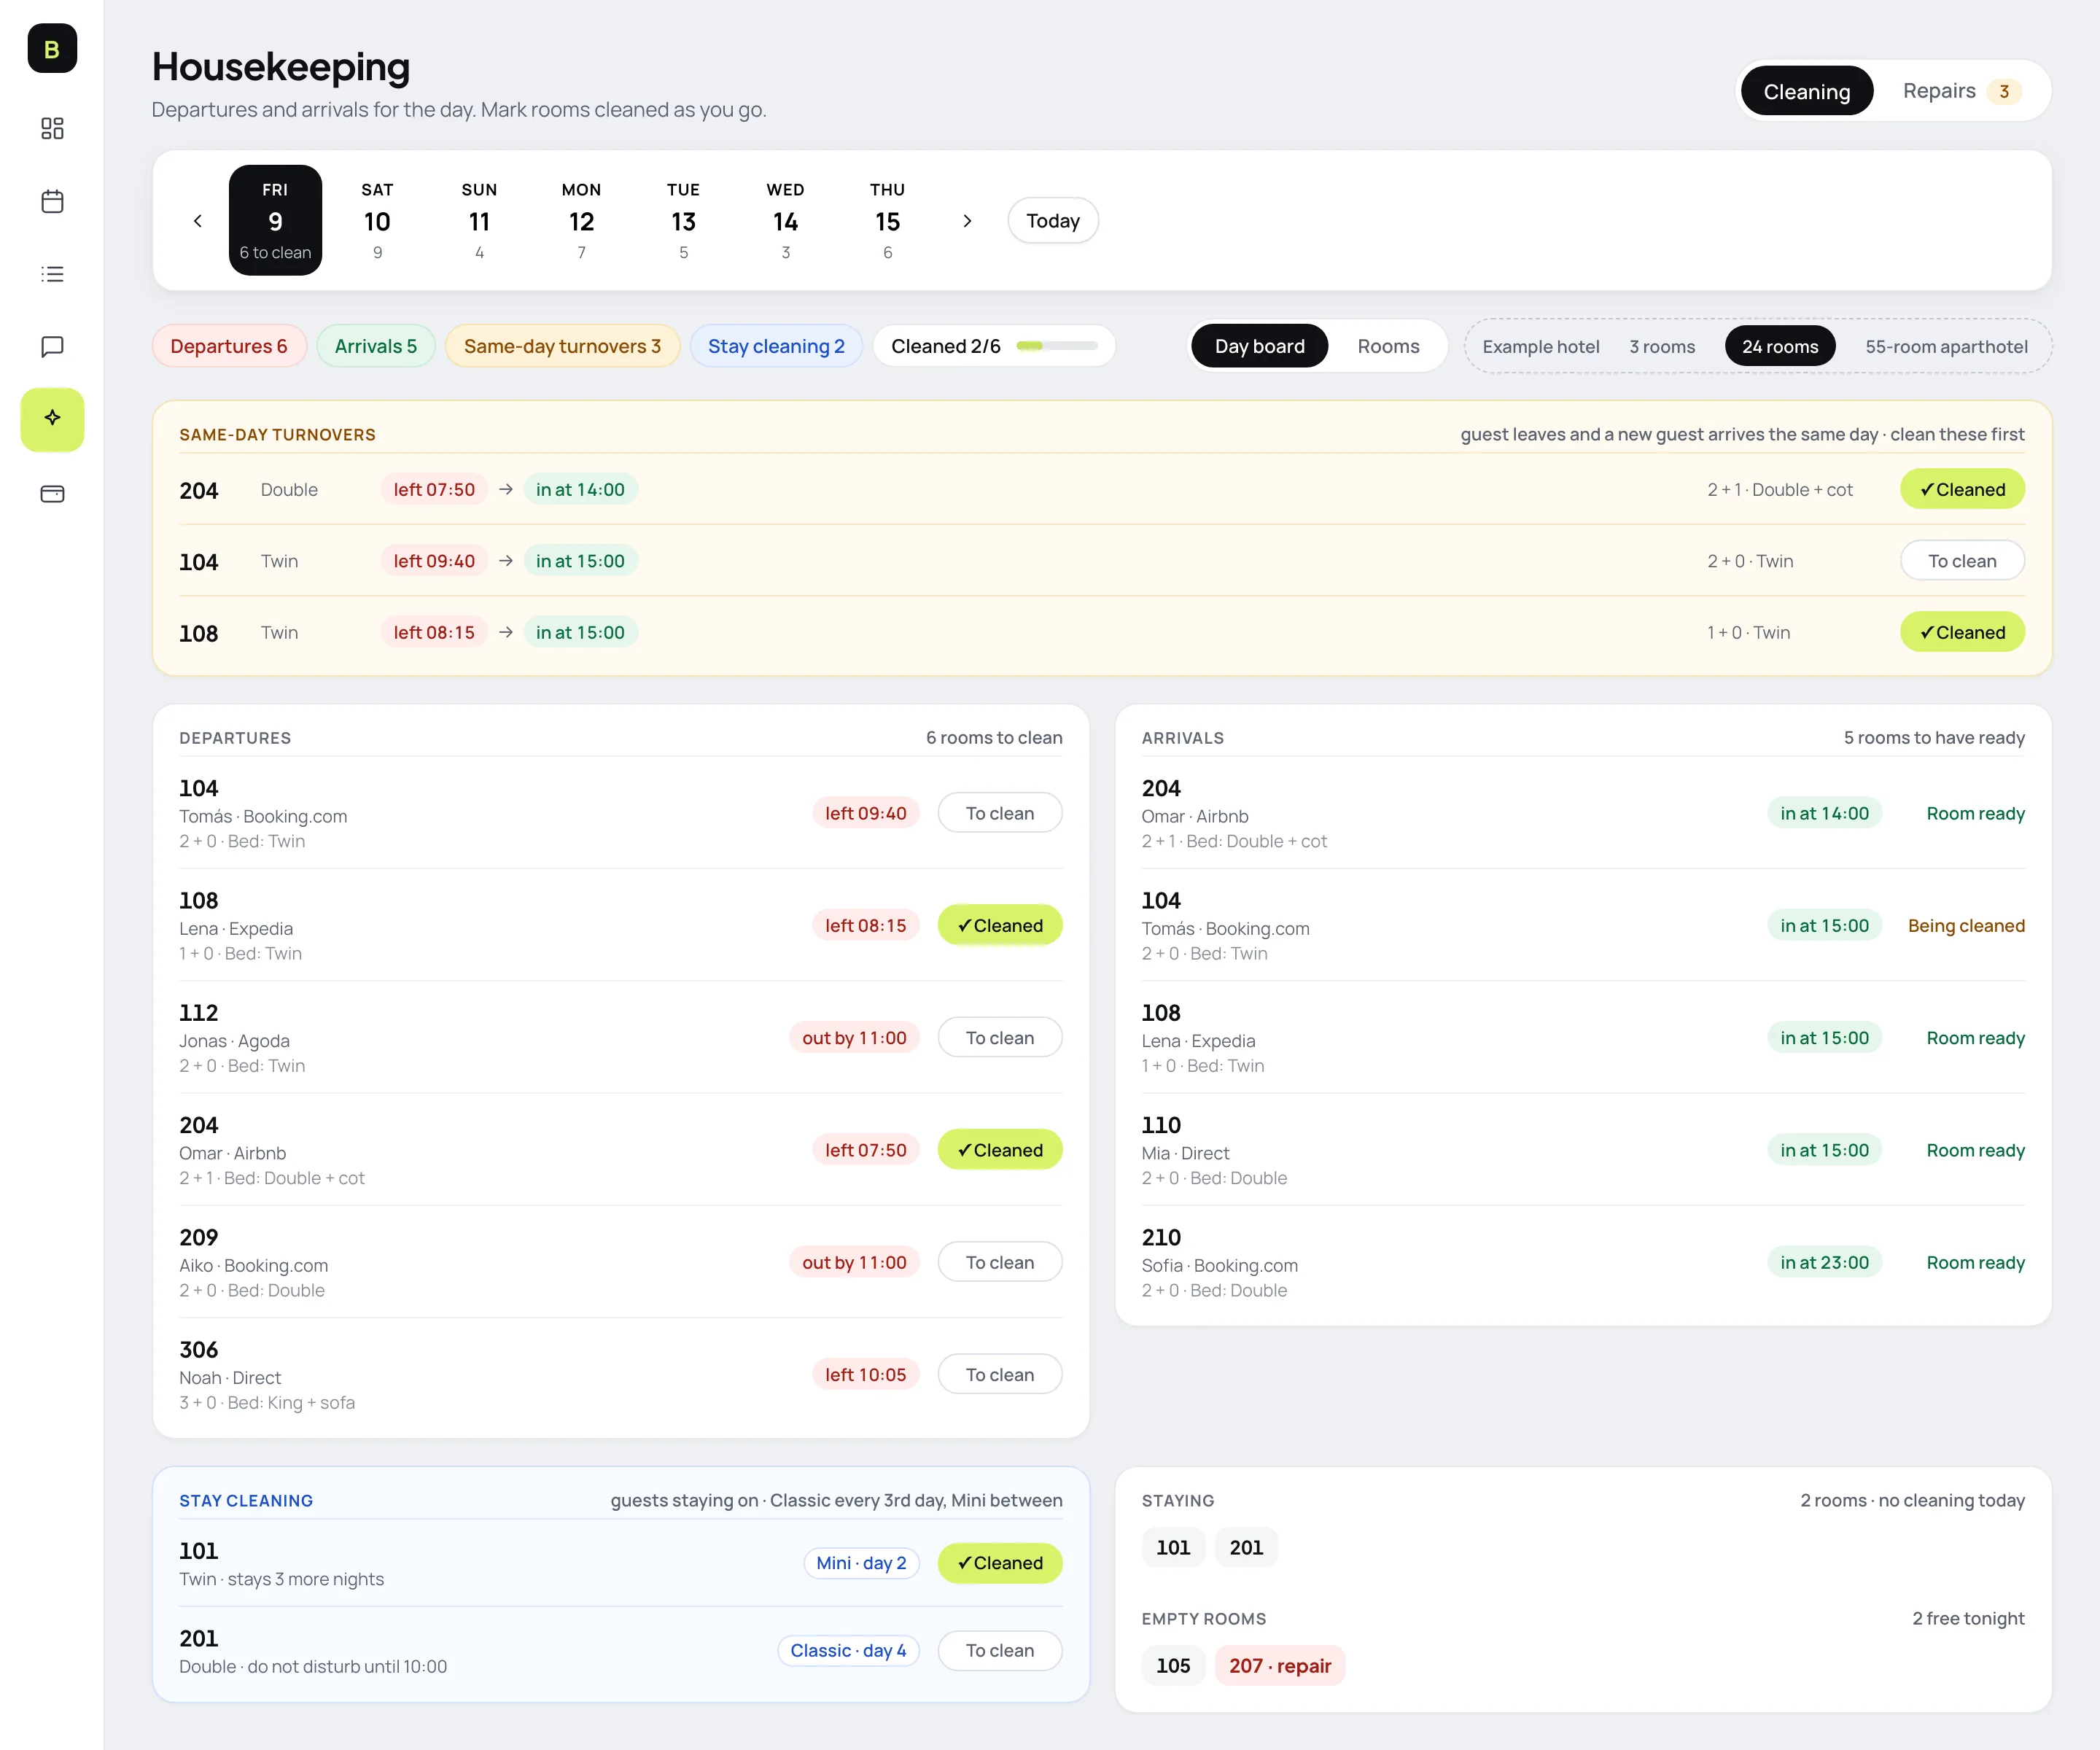Choose the 3 rooms example hotel
Screen dimensions: 2100x1750
tap(1662, 346)
